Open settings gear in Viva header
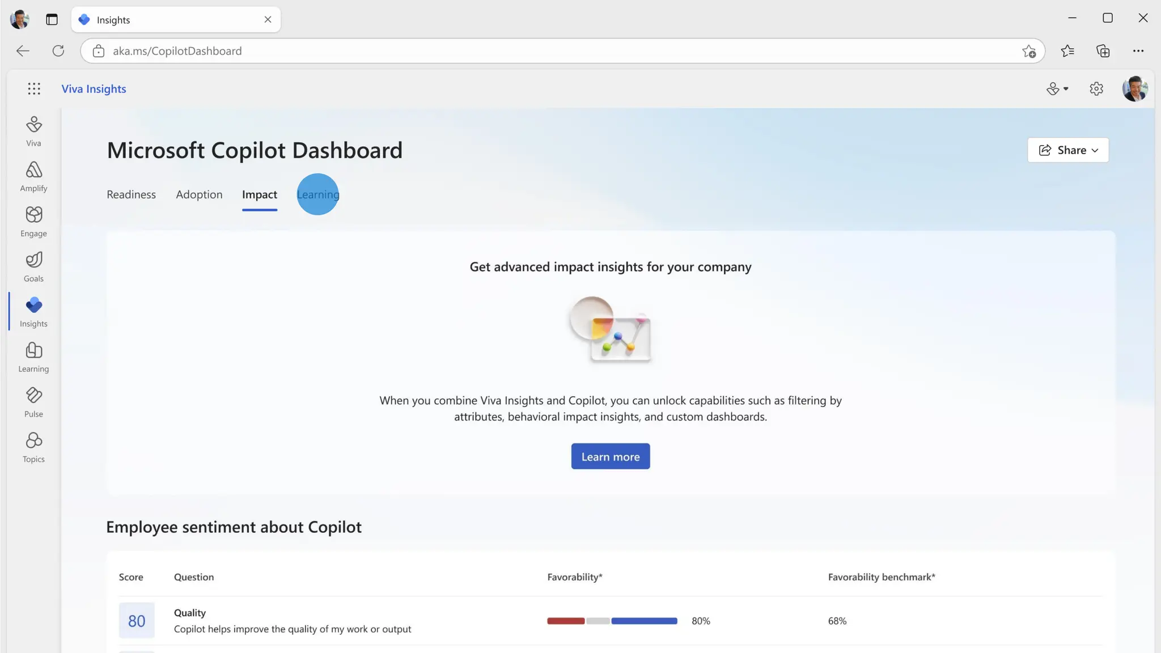1161x653 pixels. 1096,89
